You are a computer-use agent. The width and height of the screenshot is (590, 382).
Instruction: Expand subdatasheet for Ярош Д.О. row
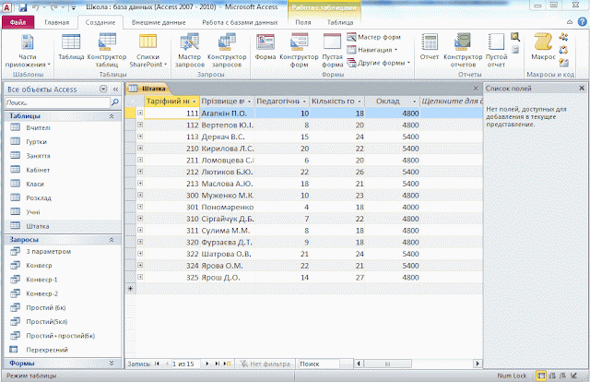(140, 277)
